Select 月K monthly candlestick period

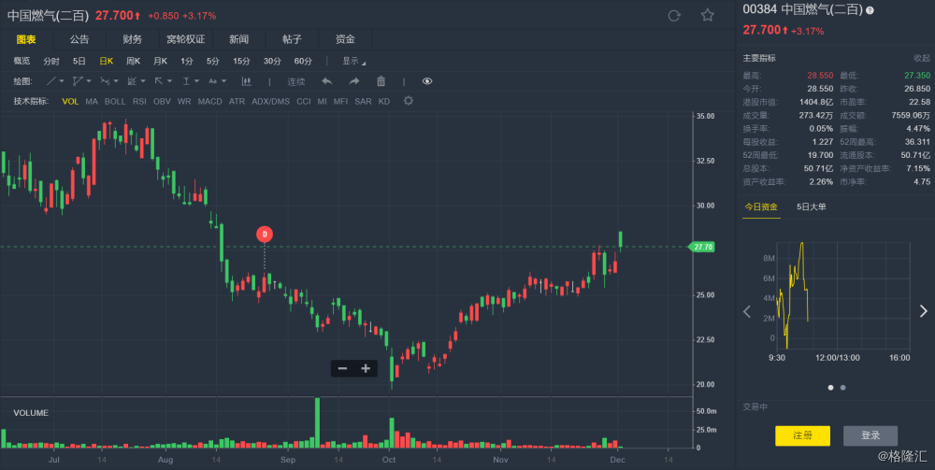pos(161,61)
